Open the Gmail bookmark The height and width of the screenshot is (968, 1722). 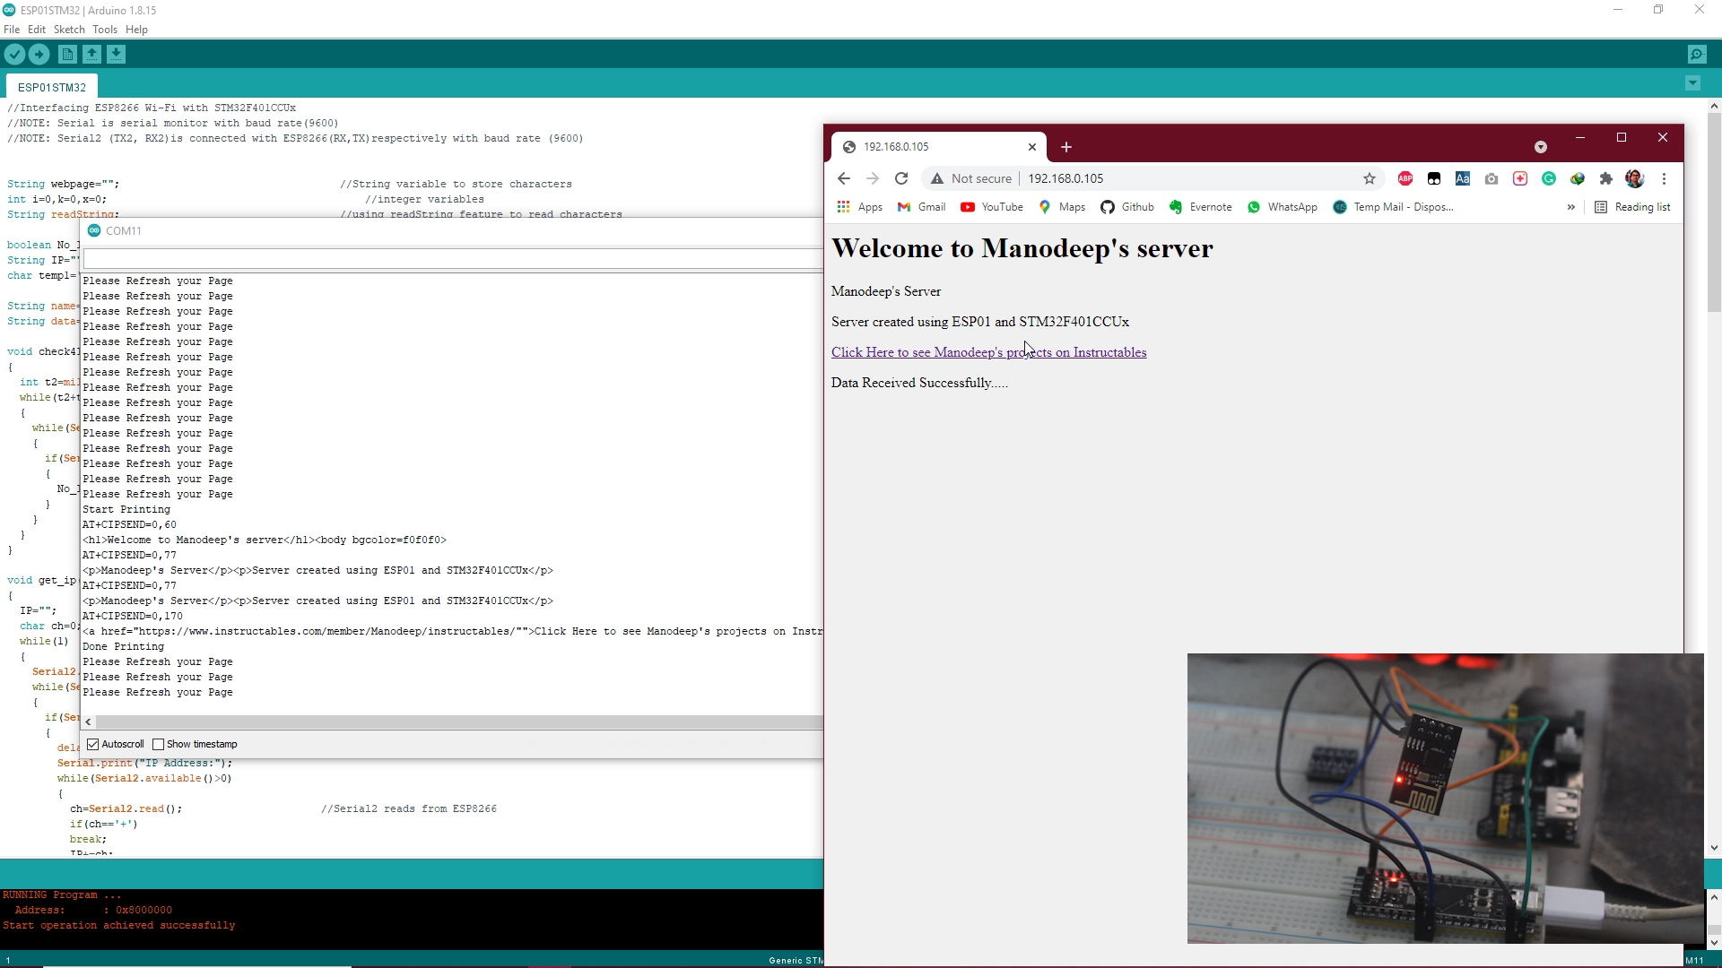point(921,207)
